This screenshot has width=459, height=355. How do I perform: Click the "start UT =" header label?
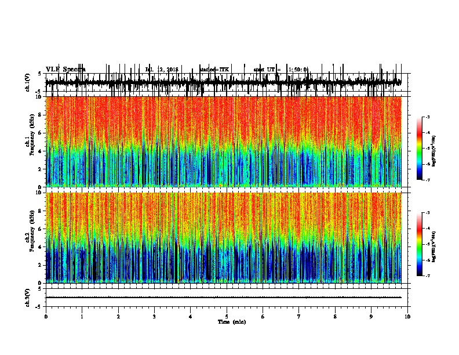click(x=267, y=70)
